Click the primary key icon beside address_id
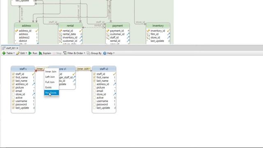Screen dimensions: 263x148 16,31
